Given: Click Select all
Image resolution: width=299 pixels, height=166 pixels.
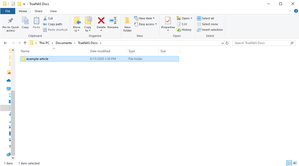Looking at the screenshot, I should (205, 18).
